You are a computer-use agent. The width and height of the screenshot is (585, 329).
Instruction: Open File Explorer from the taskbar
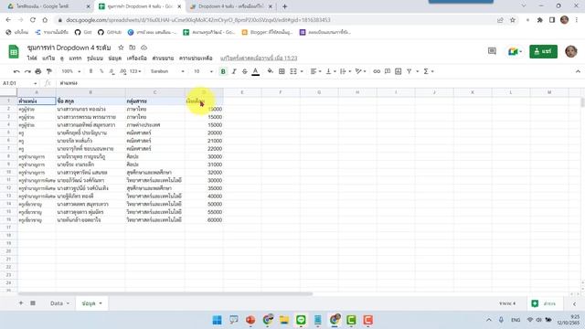coord(284,320)
